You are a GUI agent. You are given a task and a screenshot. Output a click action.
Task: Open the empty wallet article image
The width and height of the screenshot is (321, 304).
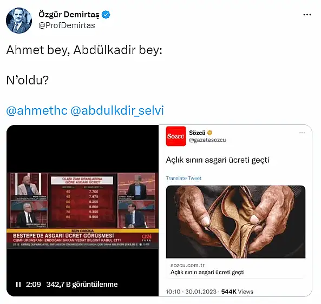(x=235, y=222)
